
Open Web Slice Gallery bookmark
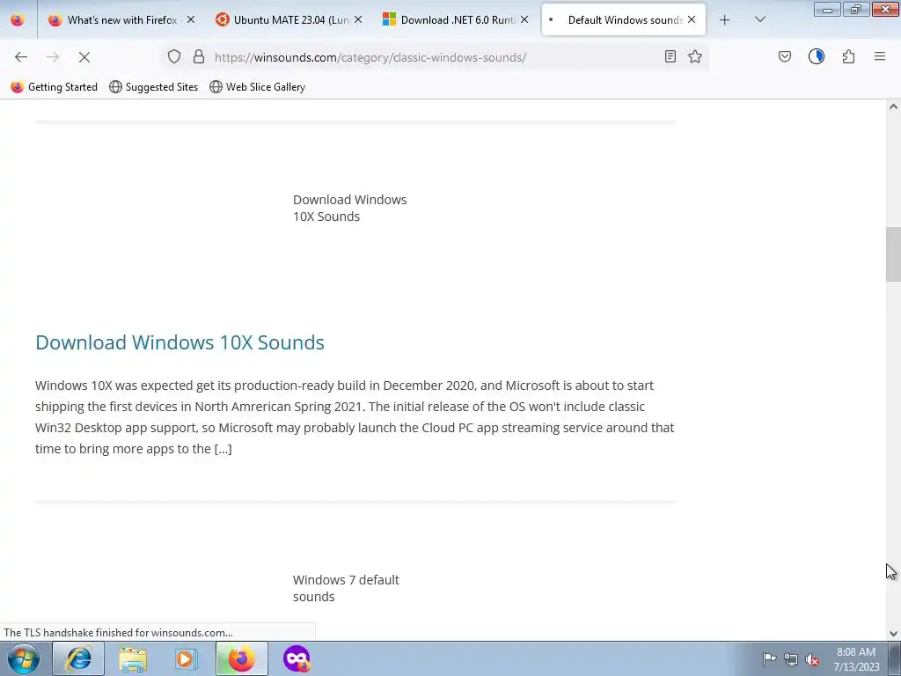(x=258, y=87)
